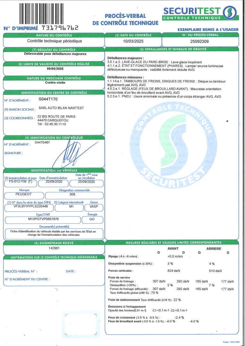Viewport: 245px width, 346px height.
Task: Click 'Contre-visite' next control value
Action: (x=55, y=83)
